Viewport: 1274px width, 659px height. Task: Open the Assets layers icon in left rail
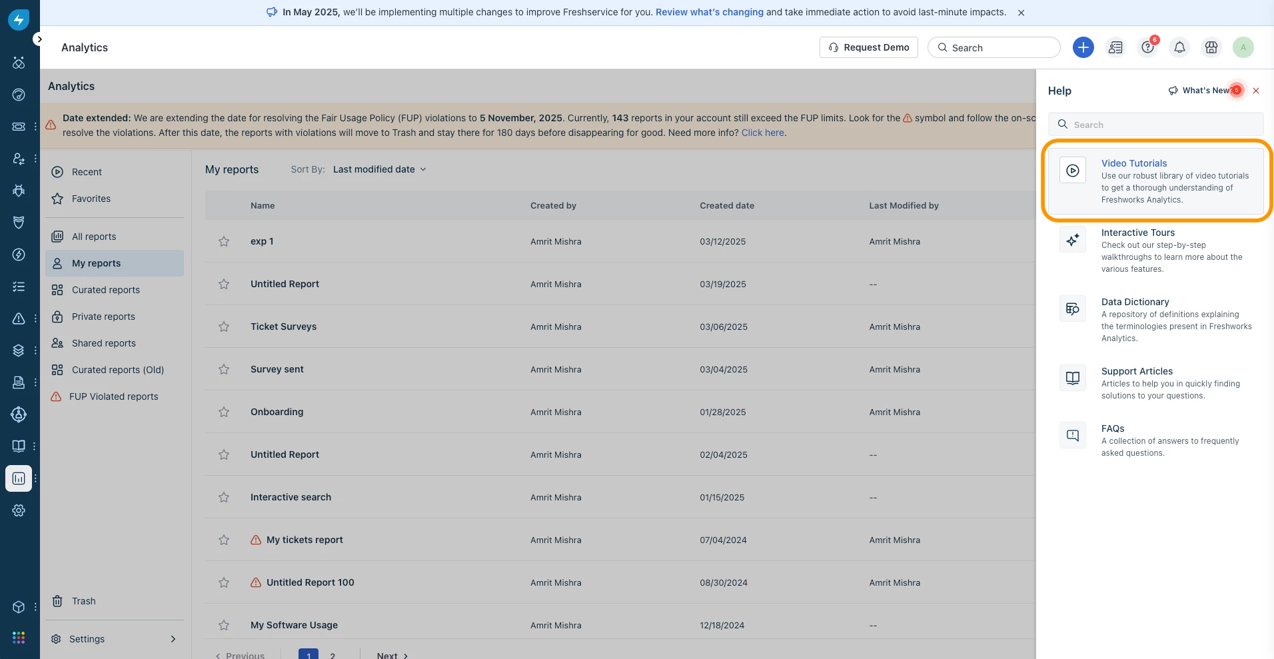[19, 350]
